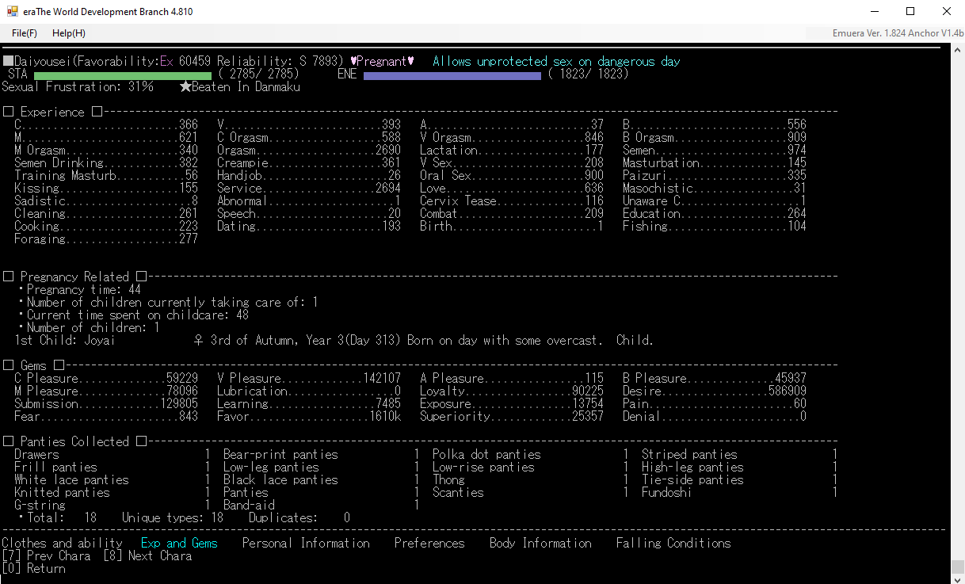Screen dimensions: 965x584
Task: Open the Help(H) menu
Action: (x=69, y=33)
